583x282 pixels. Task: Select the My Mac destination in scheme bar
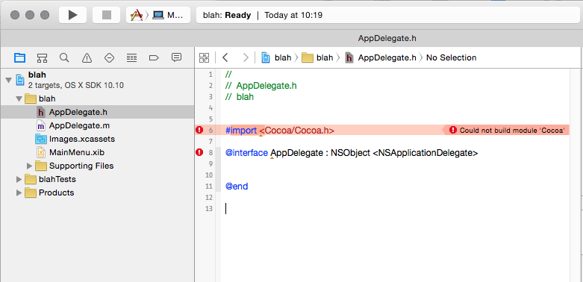[x=168, y=15]
